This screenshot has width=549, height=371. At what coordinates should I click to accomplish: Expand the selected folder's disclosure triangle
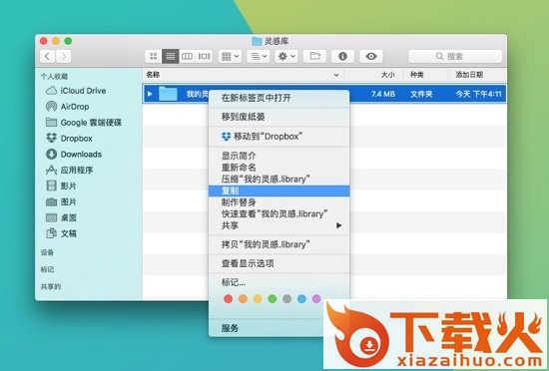(150, 94)
